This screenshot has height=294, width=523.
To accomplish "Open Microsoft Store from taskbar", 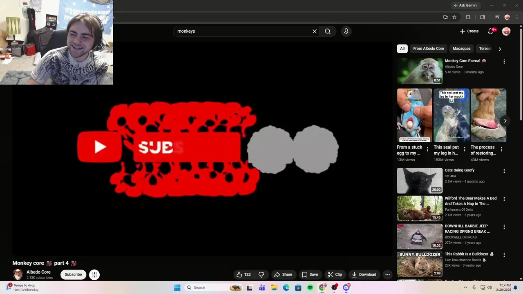I will 298,287.
